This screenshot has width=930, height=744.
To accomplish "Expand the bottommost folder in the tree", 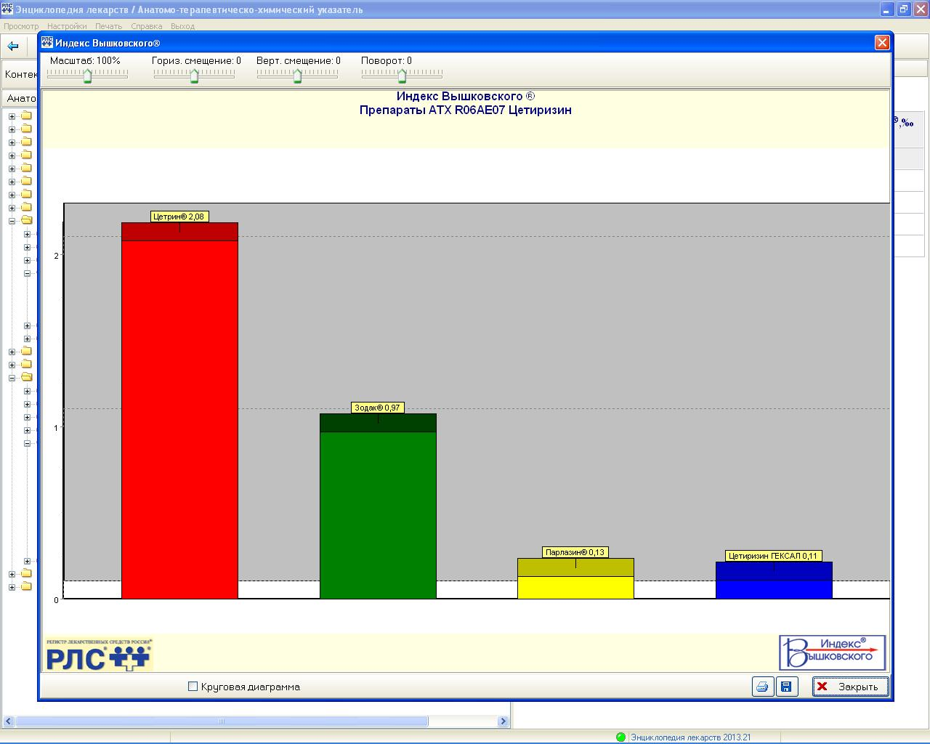I will point(12,587).
